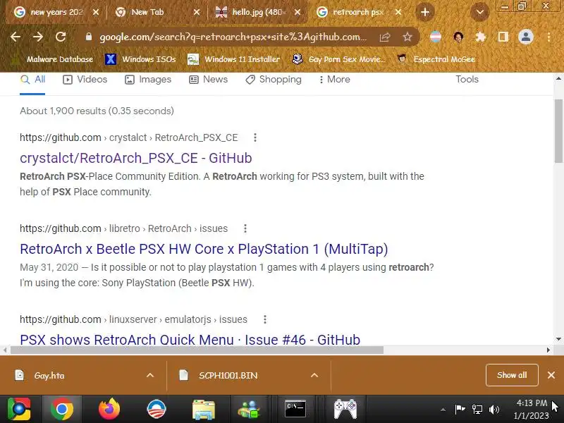The image size is (564, 423).
Task: Close the downloads bar
Action: (x=551, y=375)
